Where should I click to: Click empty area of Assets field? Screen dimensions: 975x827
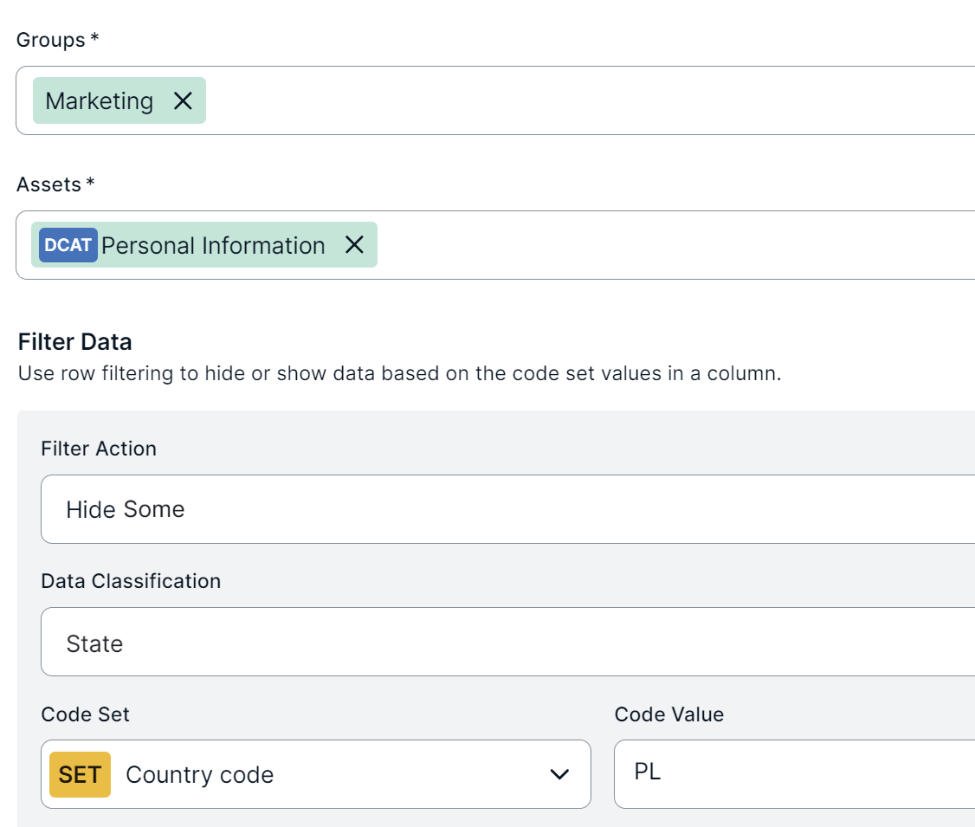(x=675, y=245)
